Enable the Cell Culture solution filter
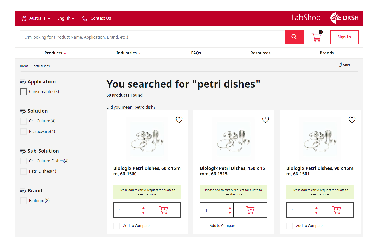Image resolution: width=378 pixels, height=250 pixels. [x=23, y=121]
